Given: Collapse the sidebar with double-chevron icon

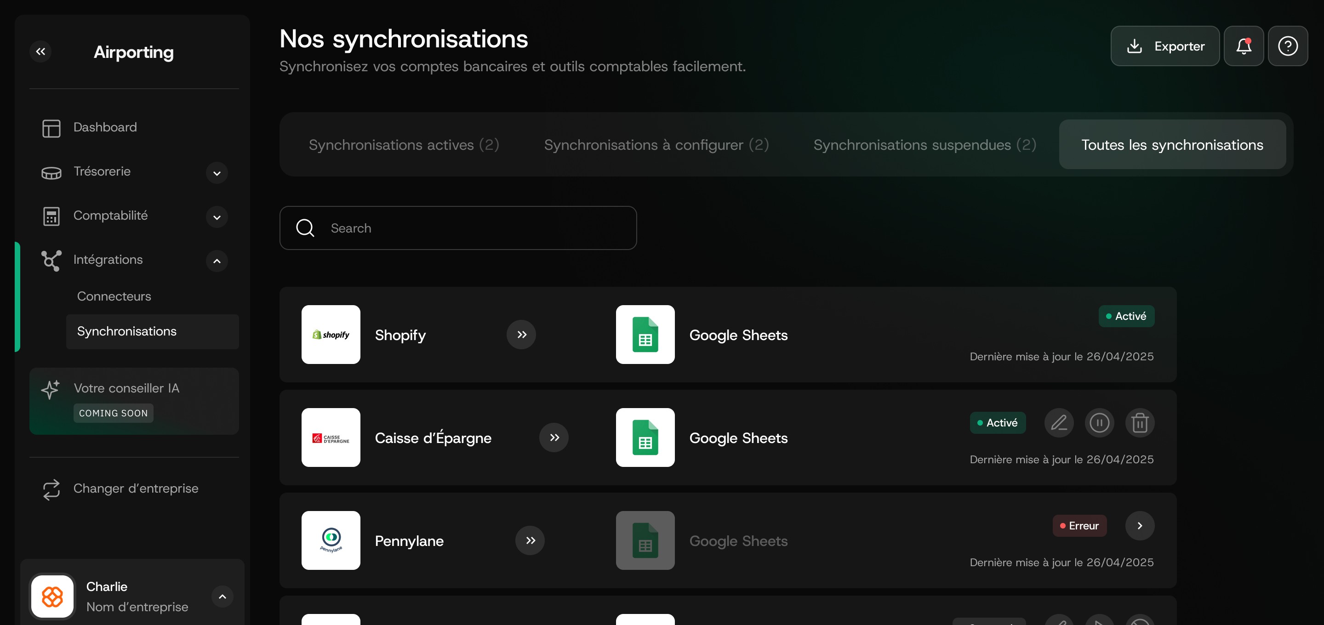Looking at the screenshot, I should click(x=40, y=51).
